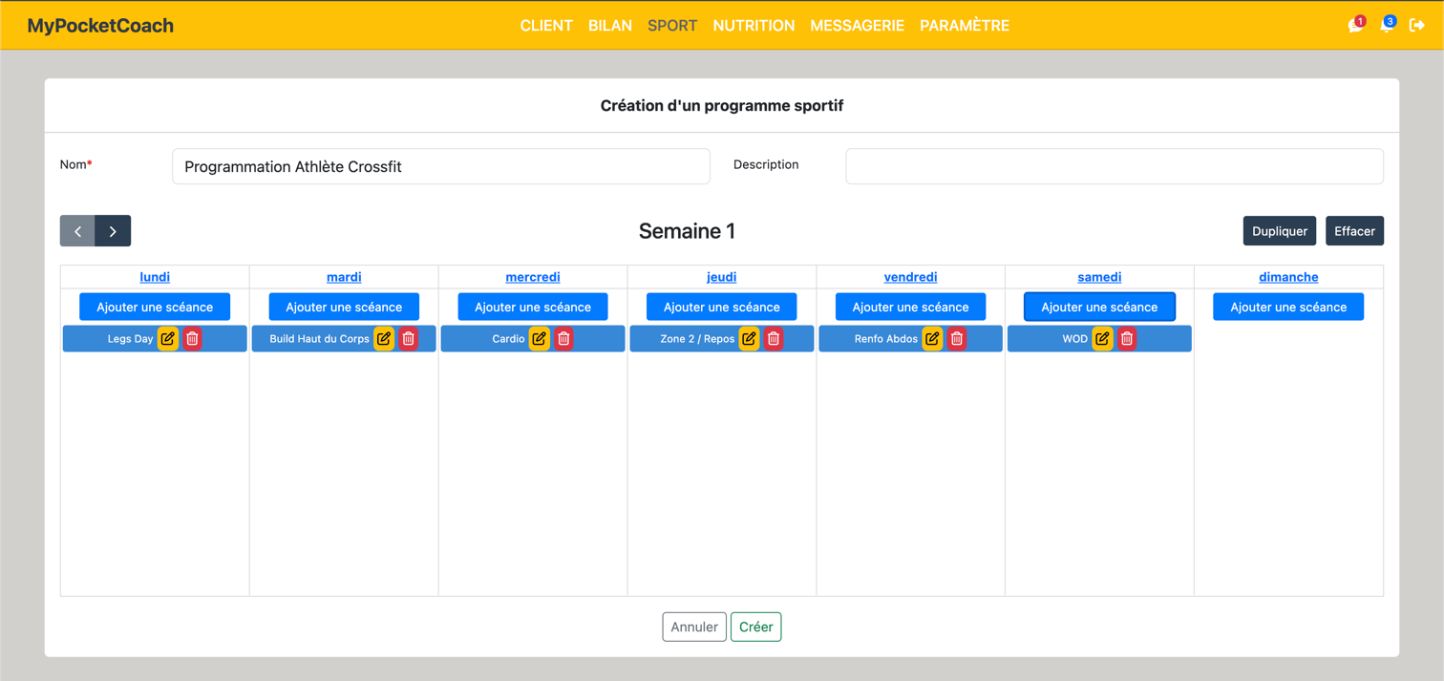Open the mercredi day link

(532, 276)
